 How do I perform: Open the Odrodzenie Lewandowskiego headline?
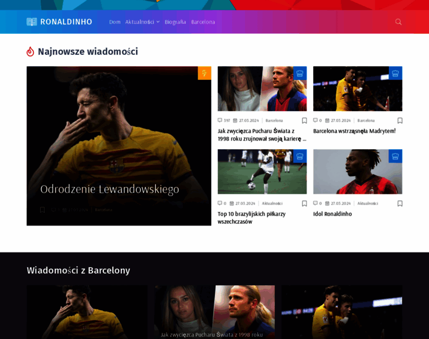(x=110, y=189)
